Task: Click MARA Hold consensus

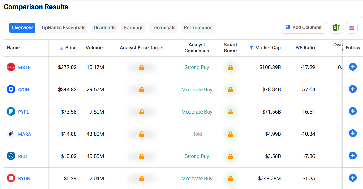Action: click(x=197, y=134)
